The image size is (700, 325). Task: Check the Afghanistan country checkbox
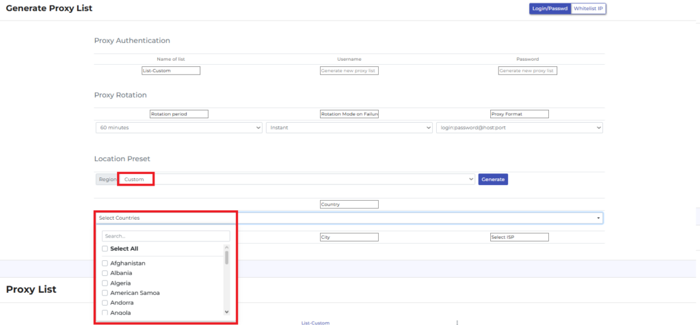[x=105, y=264]
